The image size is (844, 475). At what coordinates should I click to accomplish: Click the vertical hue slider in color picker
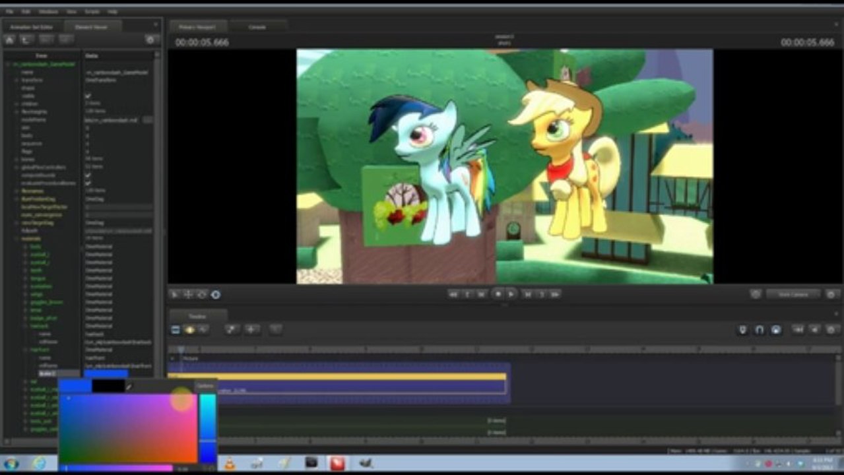(207, 427)
